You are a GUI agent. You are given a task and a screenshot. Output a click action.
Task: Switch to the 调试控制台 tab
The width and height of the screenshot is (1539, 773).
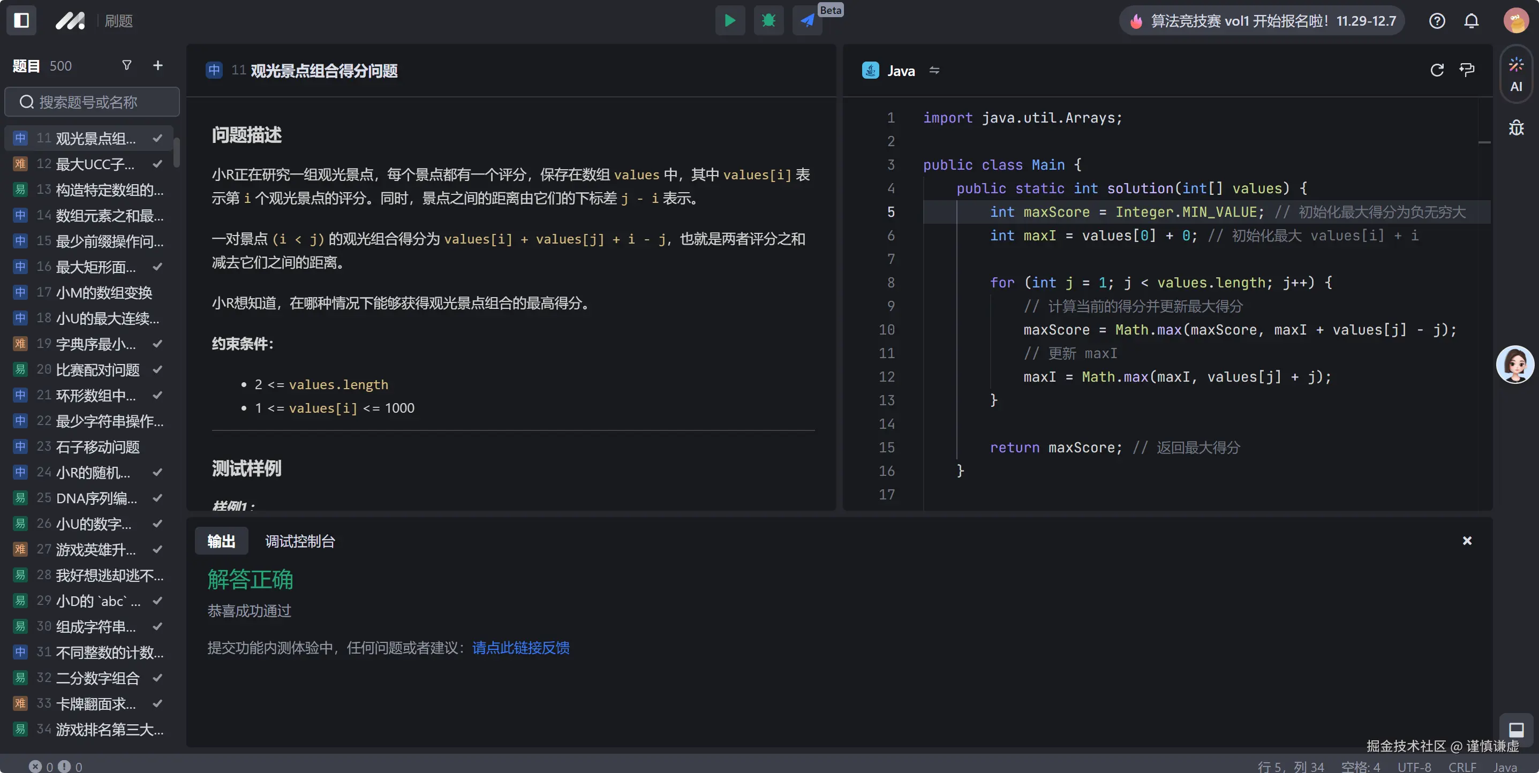coord(300,541)
